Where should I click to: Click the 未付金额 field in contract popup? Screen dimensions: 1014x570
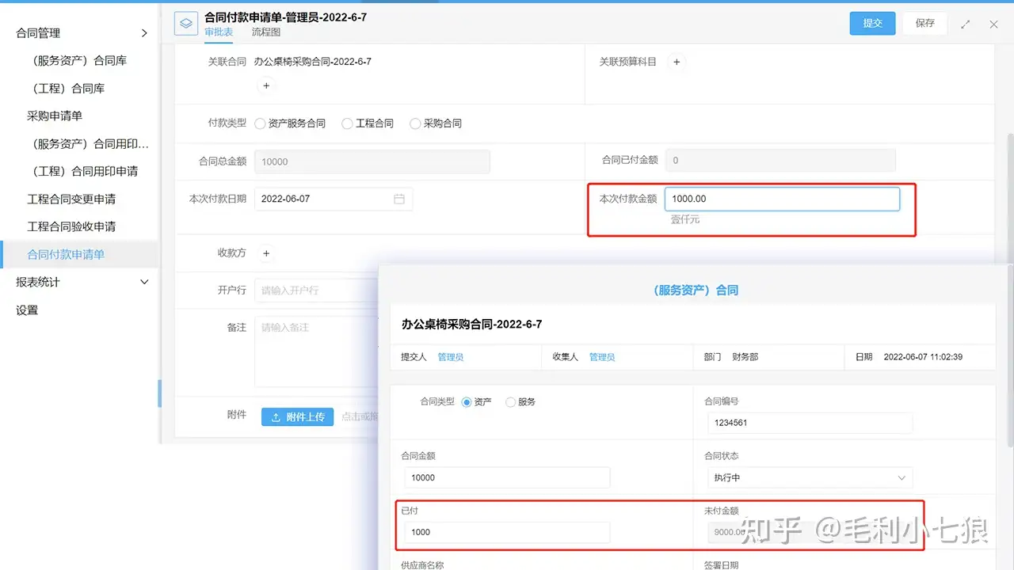pos(810,533)
